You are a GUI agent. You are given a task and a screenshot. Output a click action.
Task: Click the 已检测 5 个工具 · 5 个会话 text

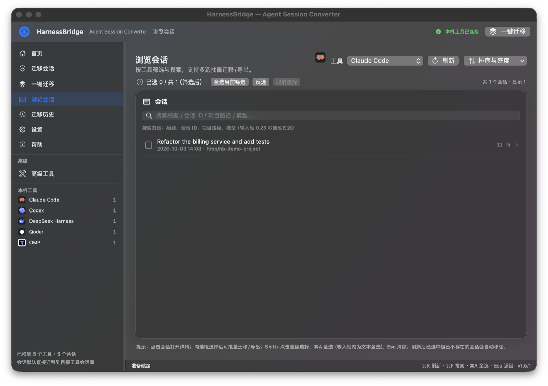(x=47, y=354)
